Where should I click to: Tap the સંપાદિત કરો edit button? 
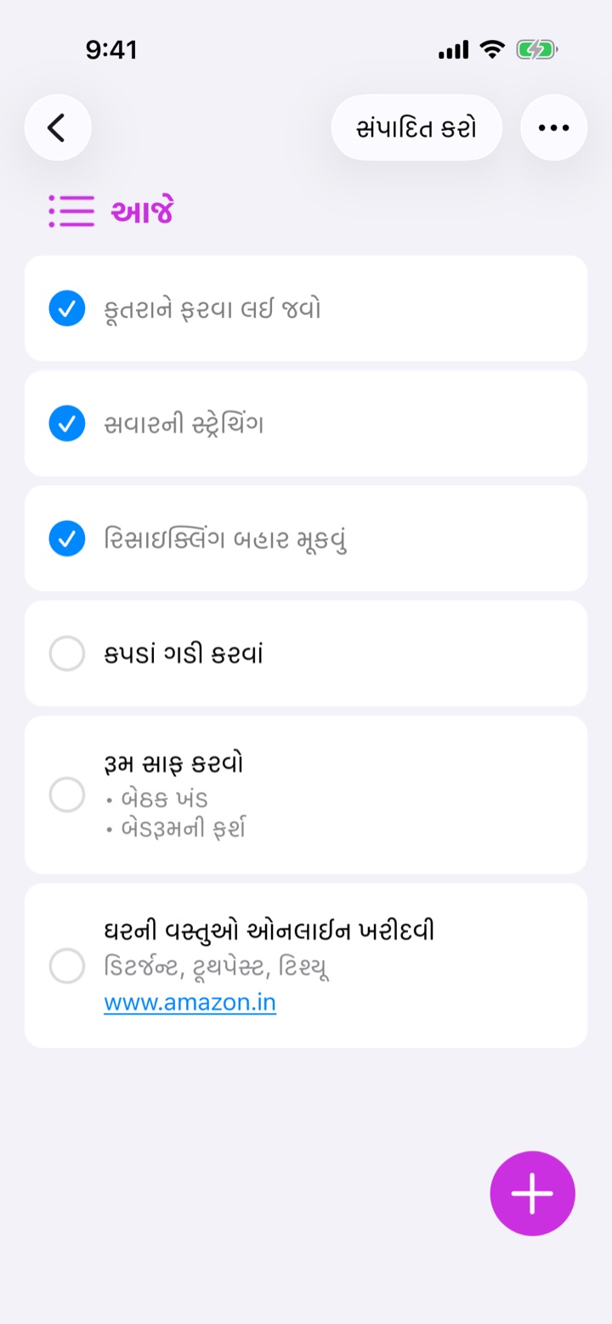(x=416, y=128)
